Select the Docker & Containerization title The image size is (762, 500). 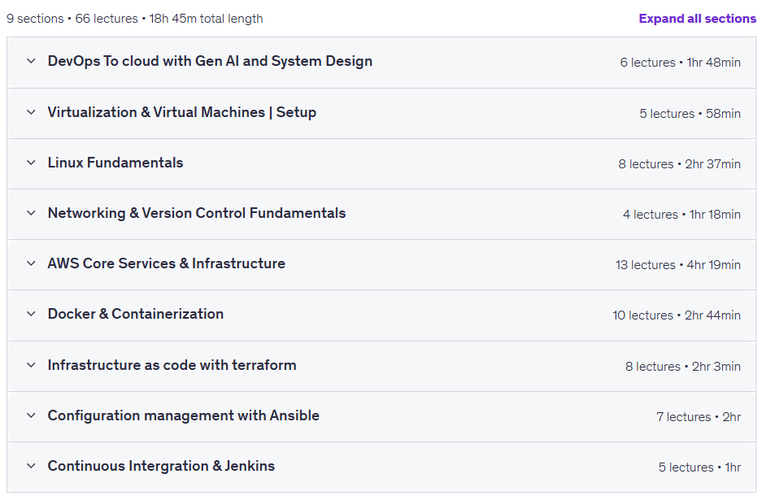tap(136, 314)
